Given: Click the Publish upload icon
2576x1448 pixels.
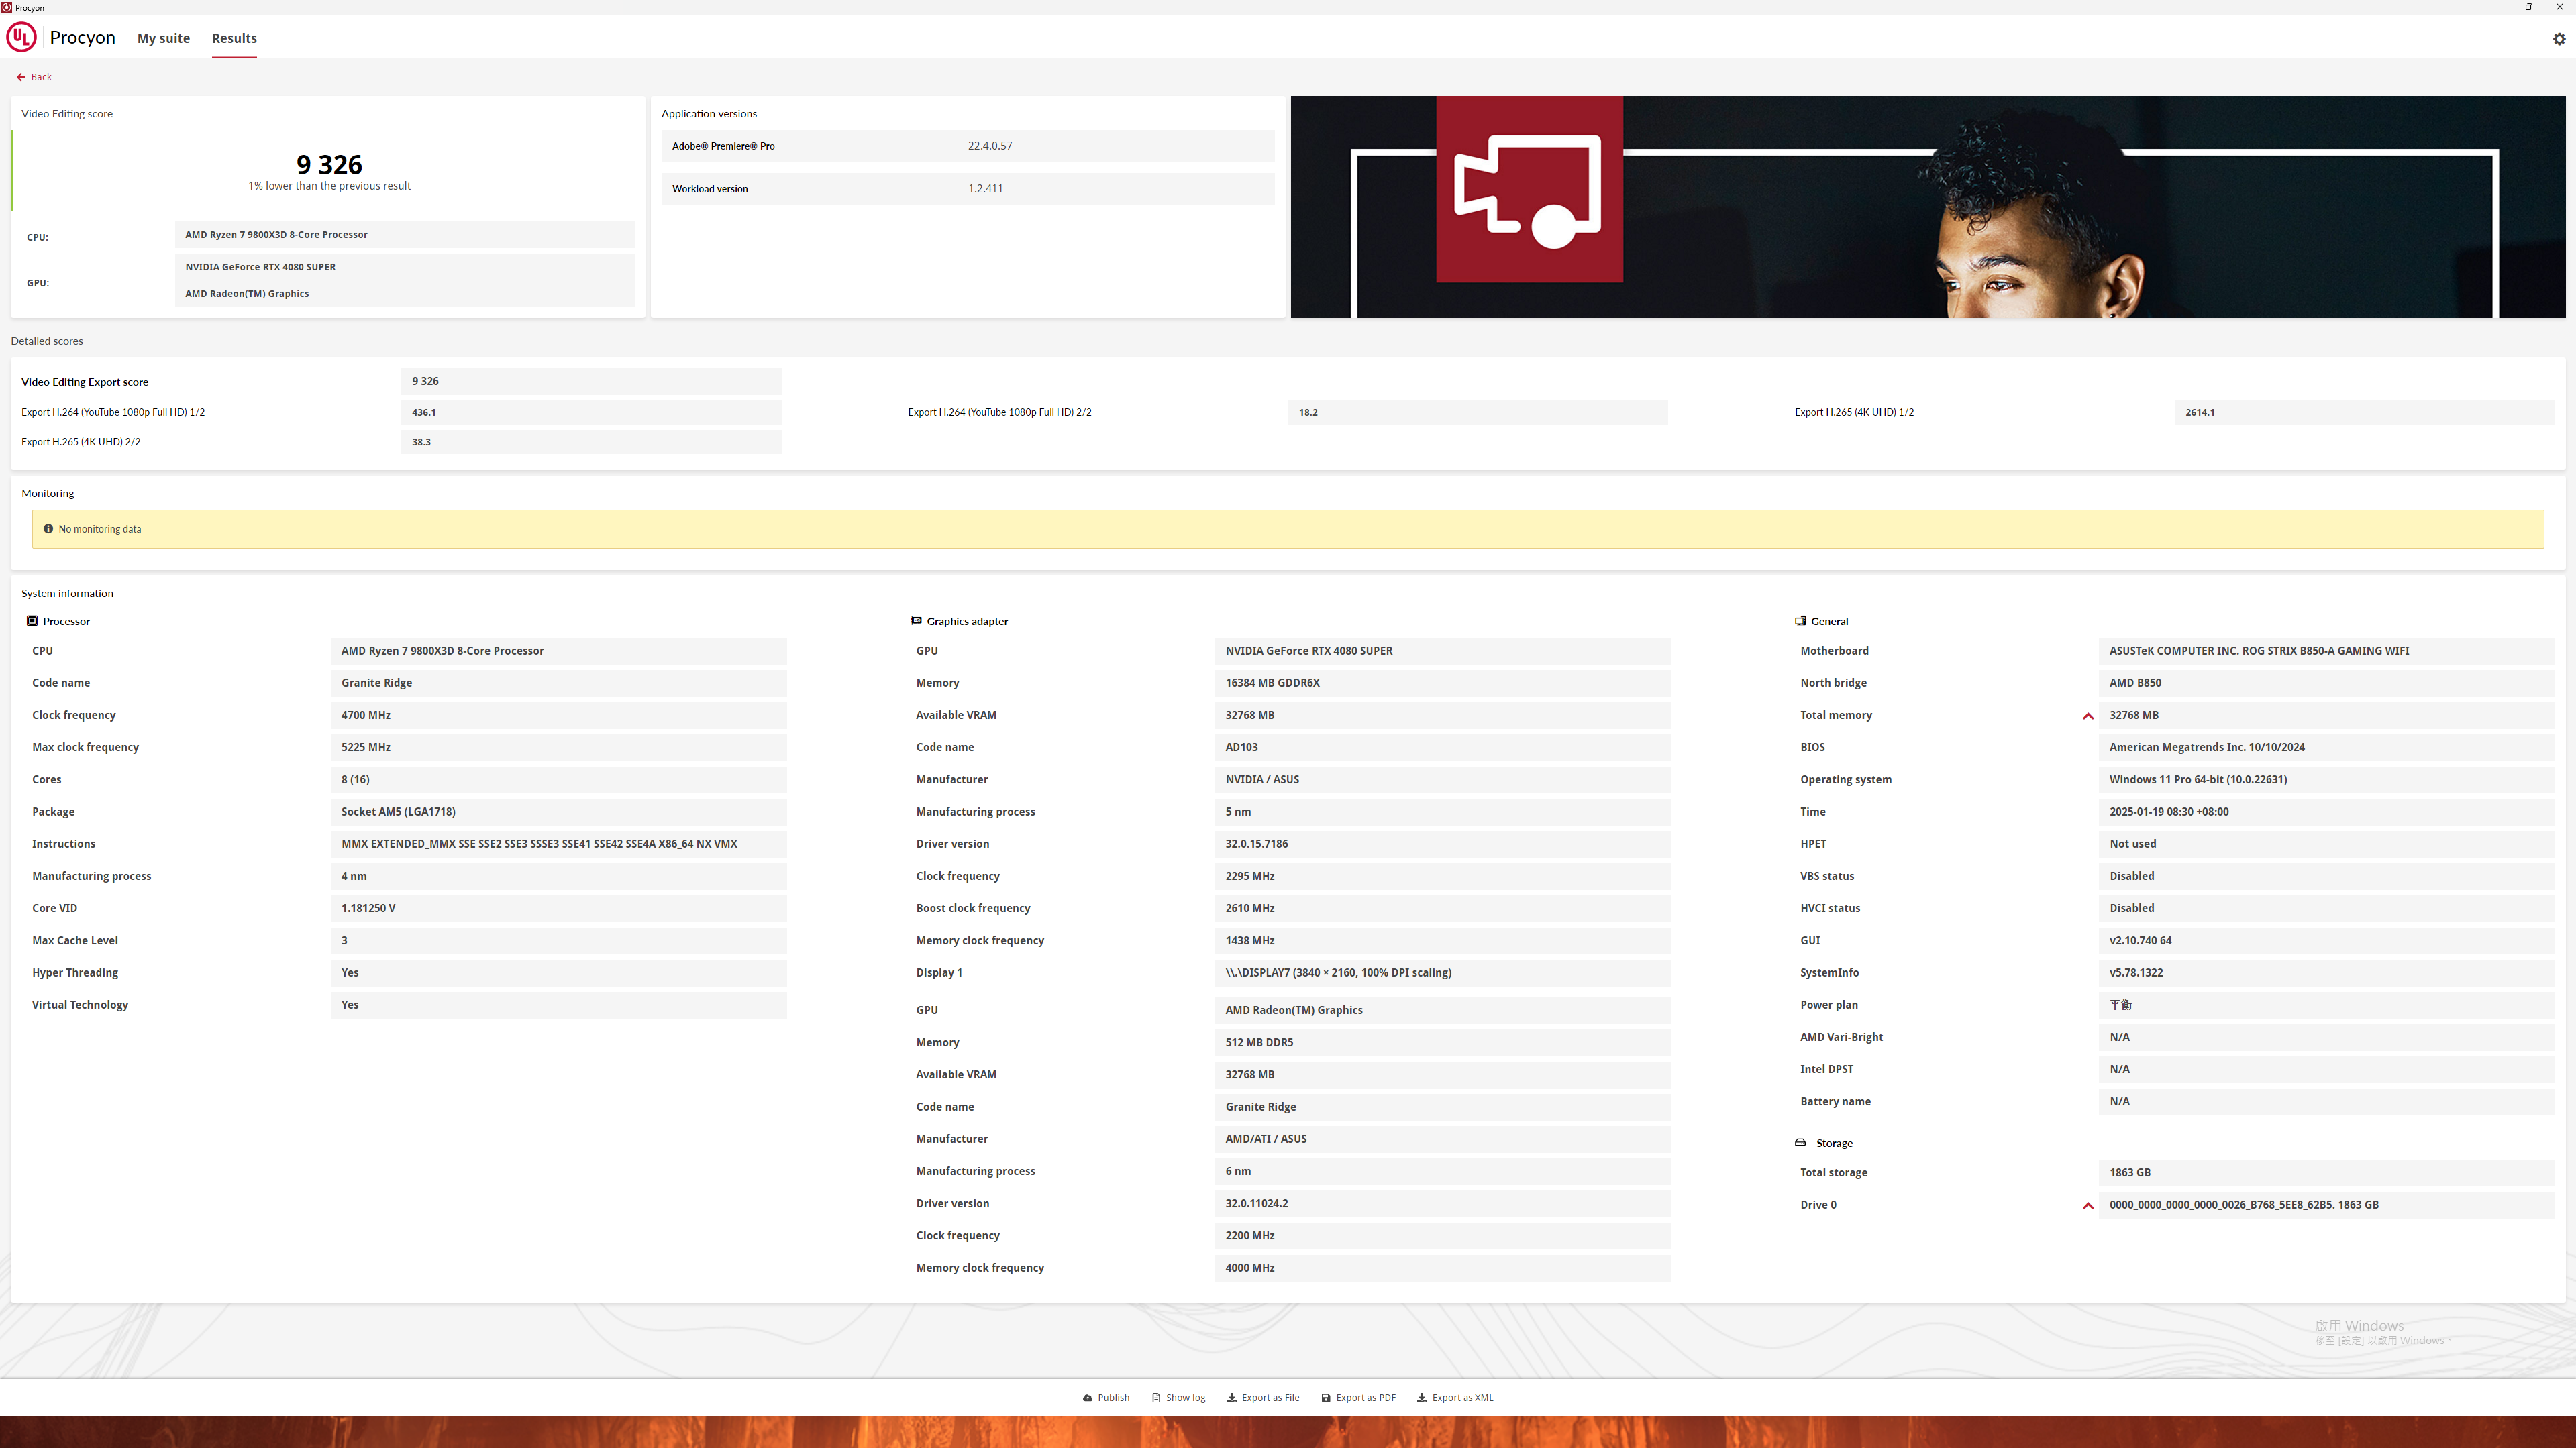Looking at the screenshot, I should [x=1087, y=1398].
